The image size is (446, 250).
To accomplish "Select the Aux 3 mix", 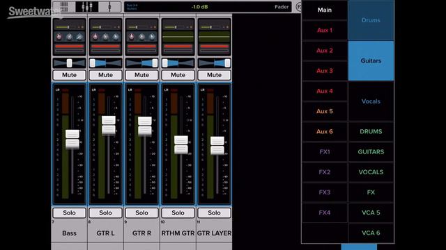I will (325, 71).
